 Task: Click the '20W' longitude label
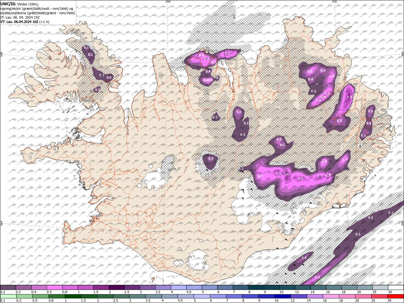point(168,2)
